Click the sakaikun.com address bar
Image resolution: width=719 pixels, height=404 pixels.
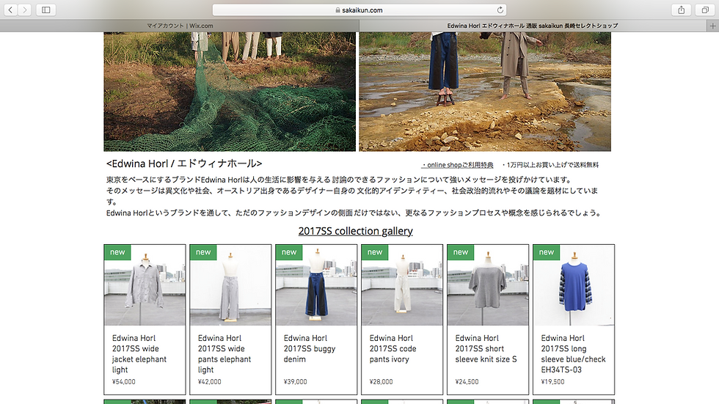359,10
